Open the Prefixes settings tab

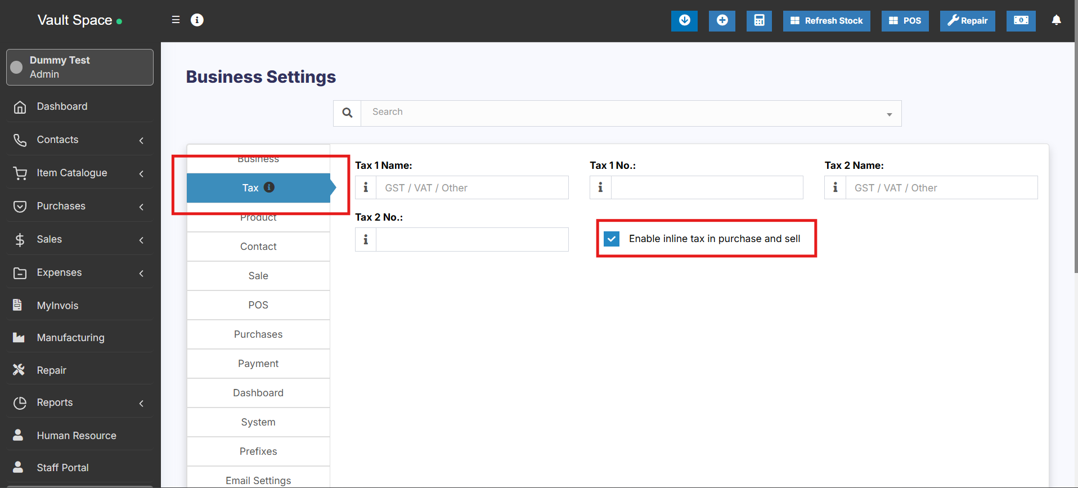(258, 451)
